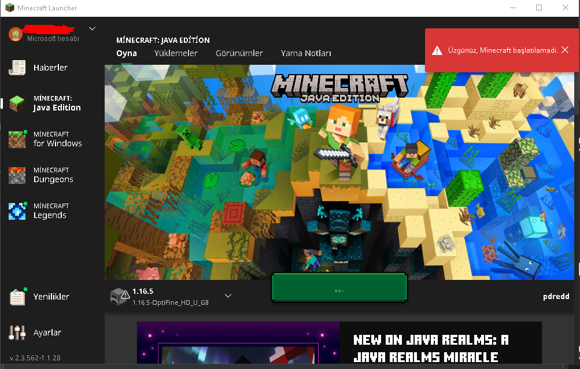Open the Java Realms Miracle news headline
This screenshot has width=580, height=369.
point(431,348)
